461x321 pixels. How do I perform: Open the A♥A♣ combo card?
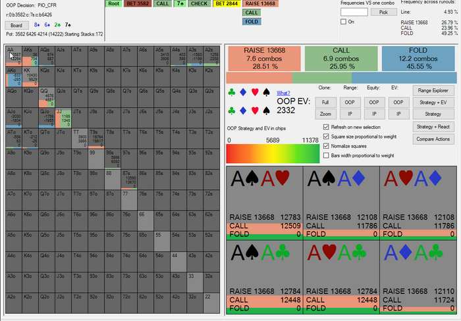click(x=341, y=277)
